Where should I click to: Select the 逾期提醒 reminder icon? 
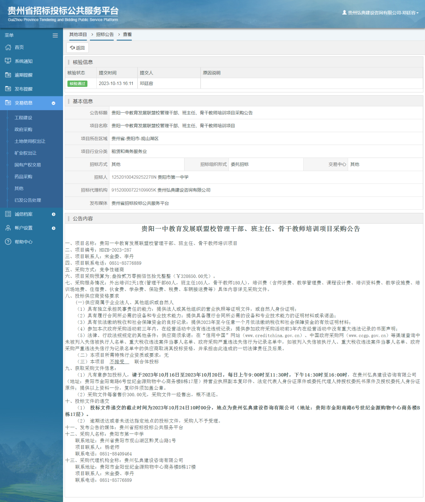(8, 75)
